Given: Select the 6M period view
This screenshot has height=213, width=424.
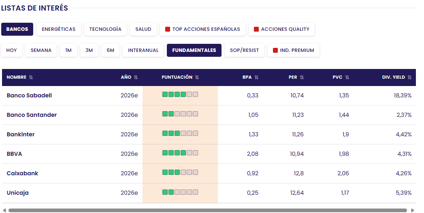Looking at the screenshot, I should coord(110,50).
